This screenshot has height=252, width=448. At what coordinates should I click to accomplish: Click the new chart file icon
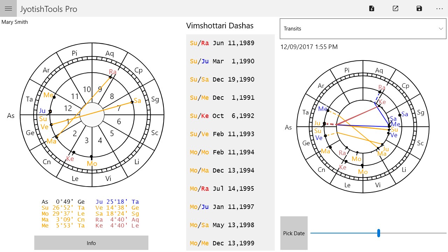tap(372, 8)
